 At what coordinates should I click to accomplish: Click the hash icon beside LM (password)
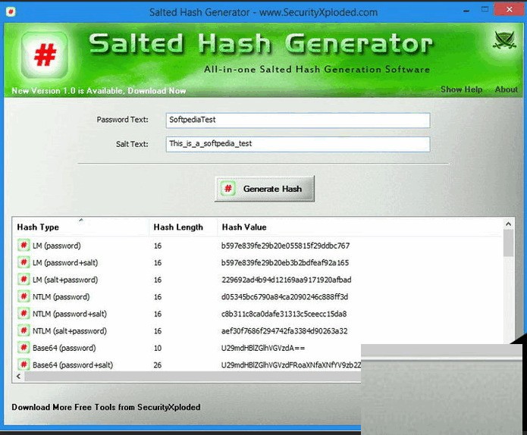[x=24, y=246]
